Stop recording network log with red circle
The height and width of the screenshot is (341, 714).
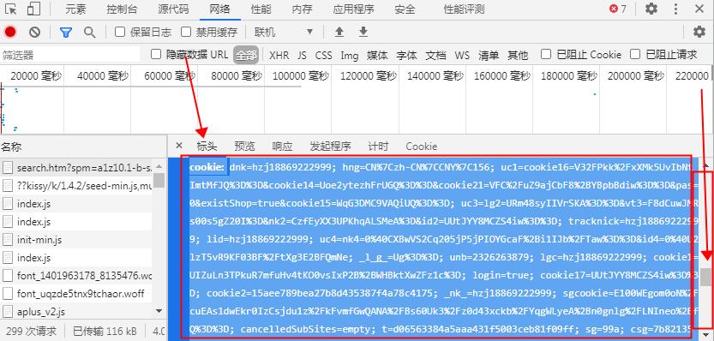pos(10,32)
